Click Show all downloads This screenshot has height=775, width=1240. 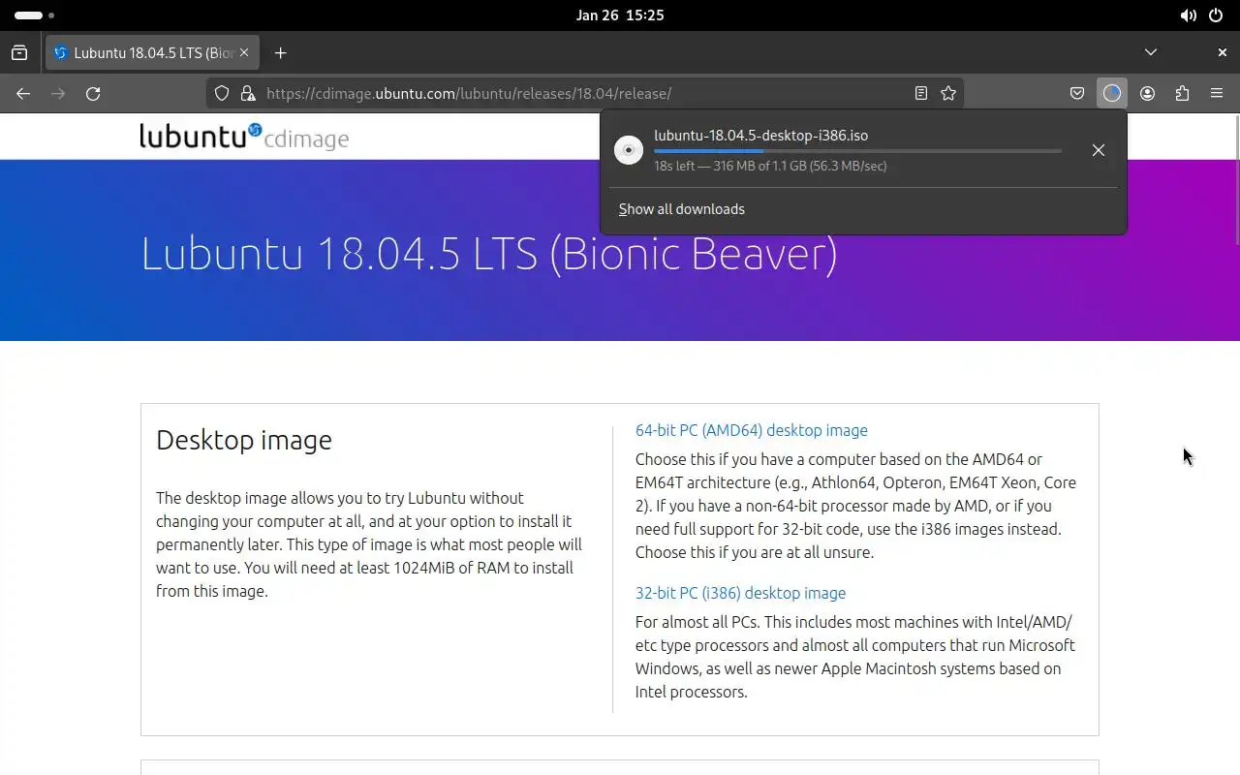click(x=682, y=209)
